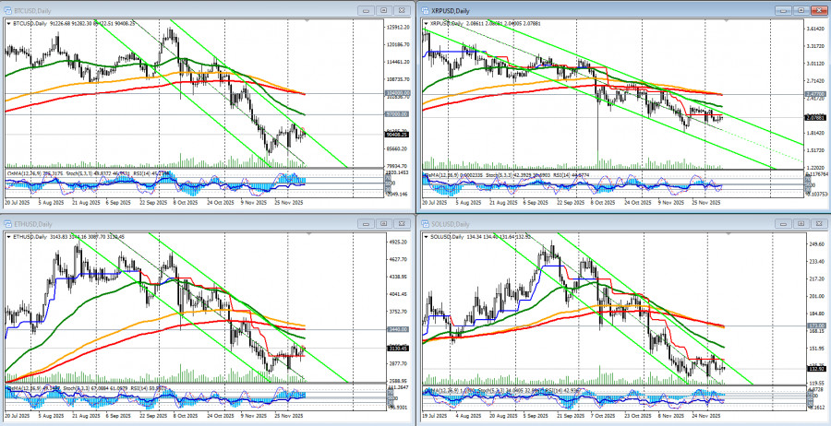The image size is (831, 426).
Task: Close the XRPUSD,Daily chart window
Action: [820, 10]
